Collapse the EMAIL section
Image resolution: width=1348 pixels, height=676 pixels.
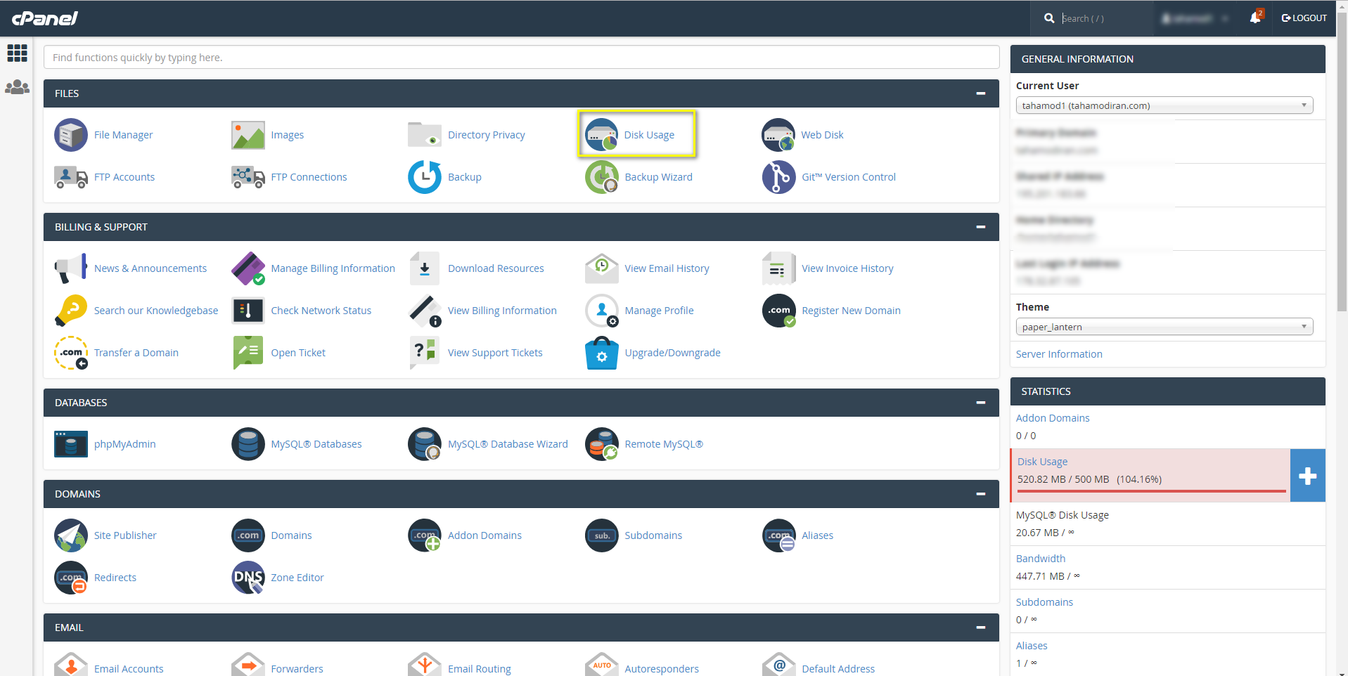(981, 628)
